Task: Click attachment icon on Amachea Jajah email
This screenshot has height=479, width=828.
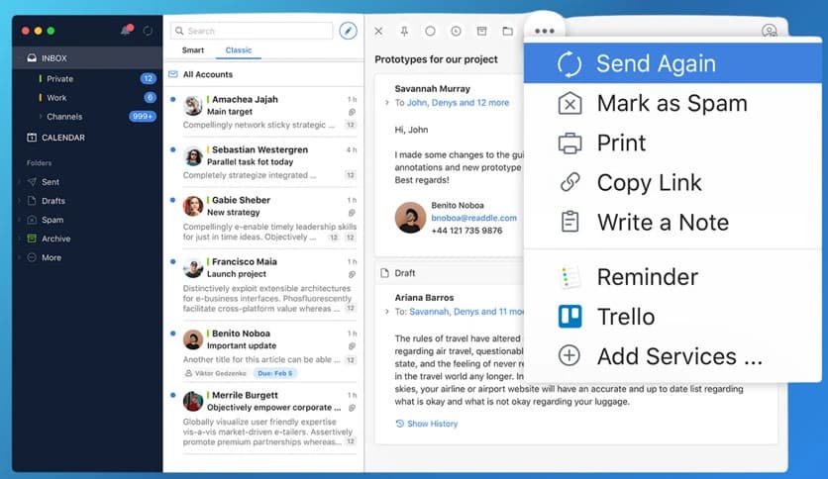Action: [352, 112]
